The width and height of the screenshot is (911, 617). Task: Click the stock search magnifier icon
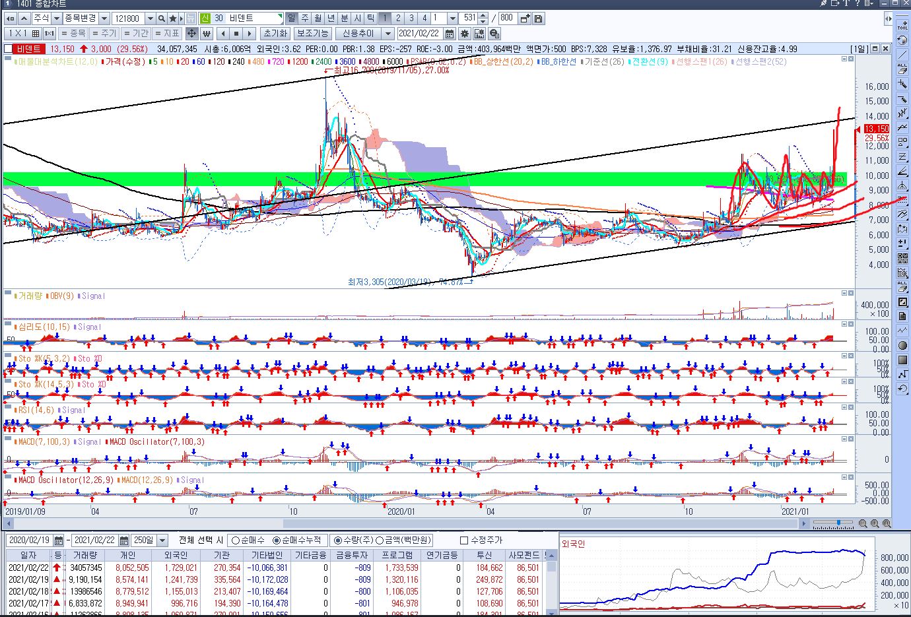(162, 18)
